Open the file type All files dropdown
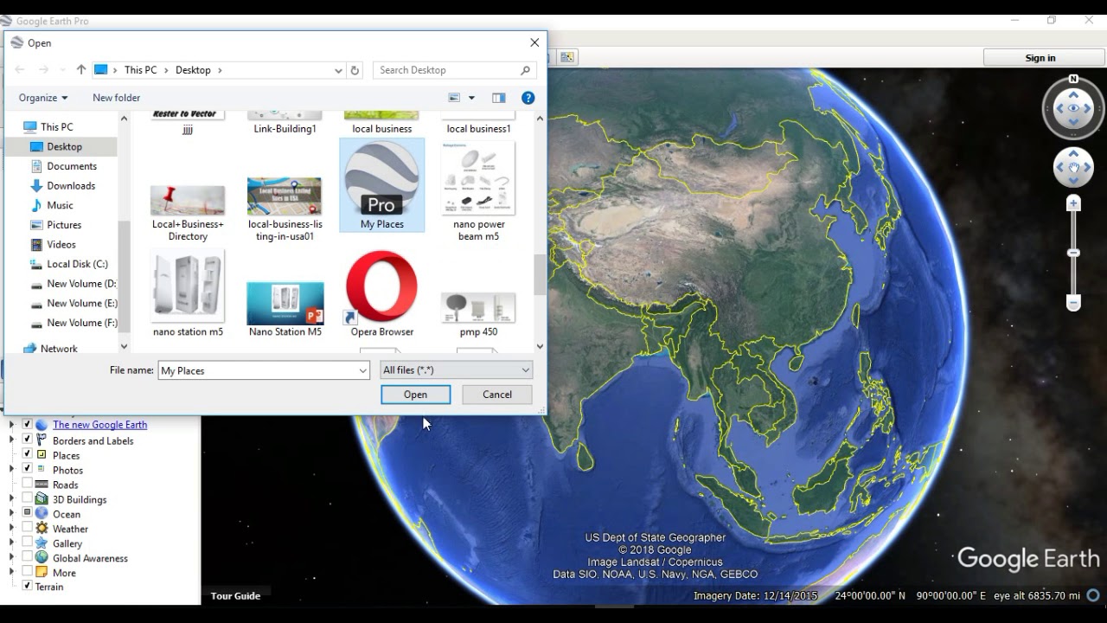1107x623 pixels. click(456, 370)
